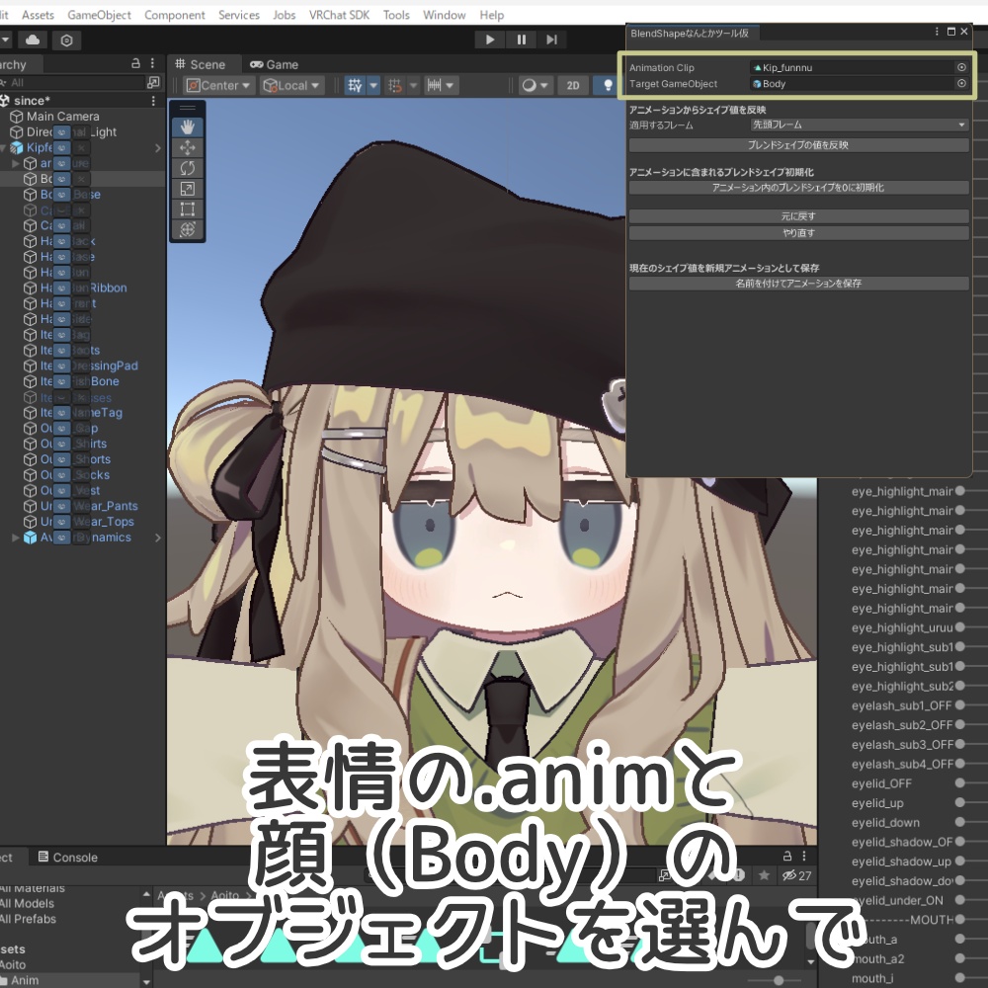The image size is (988, 988).
Task: Click the Hierarchy search field
Action: [72, 83]
